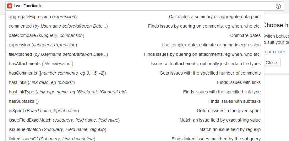The image size is (289, 141).
Task: Choose linkedIssuesOf function entry
Action: [x=135, y=138]
